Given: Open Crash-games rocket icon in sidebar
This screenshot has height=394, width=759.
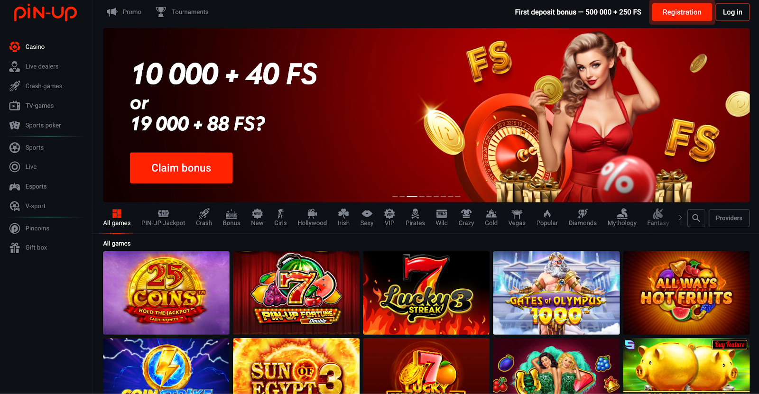Looking at the screenshot, I should (15, 86).
